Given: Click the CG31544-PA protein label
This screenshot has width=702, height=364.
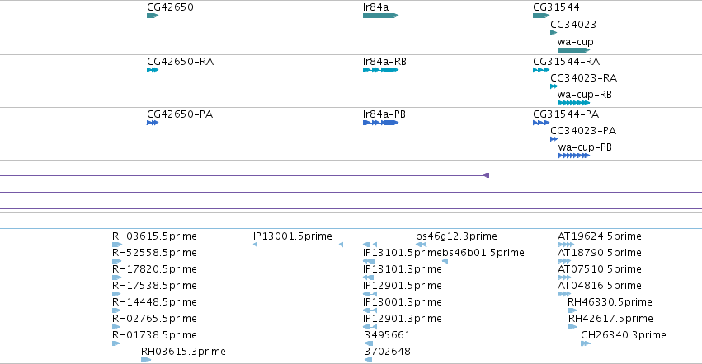Looking at the screenshot, I should click(x=565, y=114).
